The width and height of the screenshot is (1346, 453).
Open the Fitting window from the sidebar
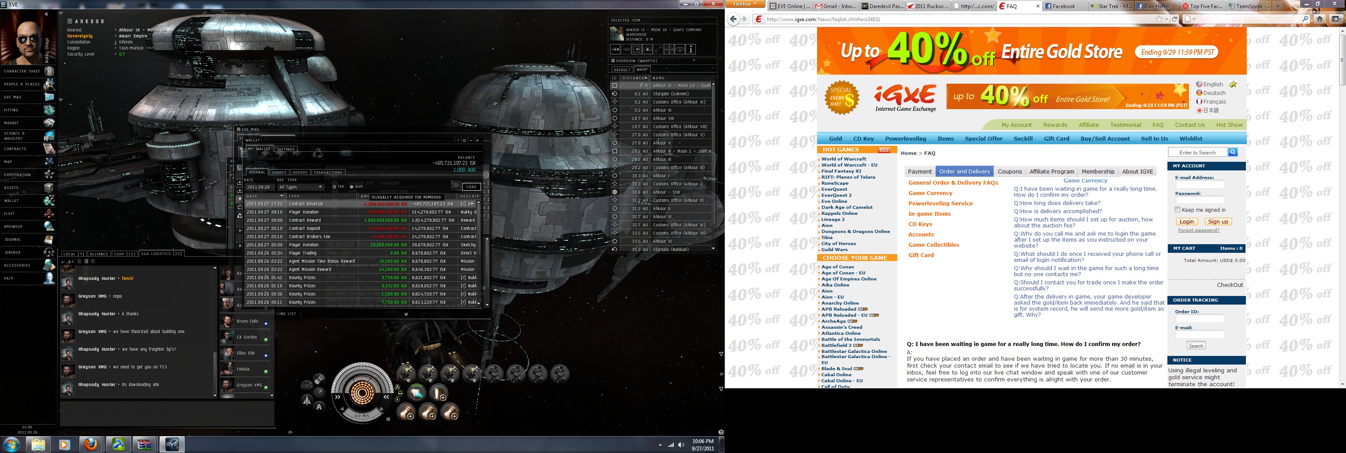[28, 110]
